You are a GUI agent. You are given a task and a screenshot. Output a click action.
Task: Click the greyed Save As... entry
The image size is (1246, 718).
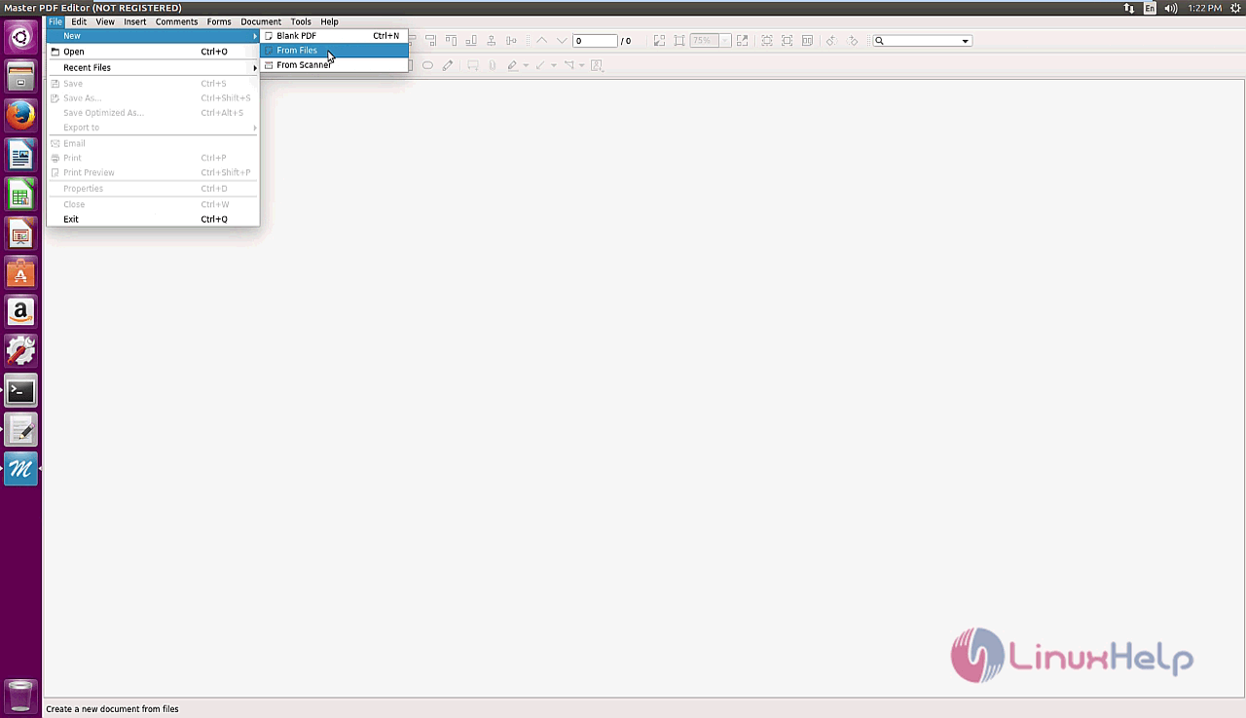pos(153,98)
